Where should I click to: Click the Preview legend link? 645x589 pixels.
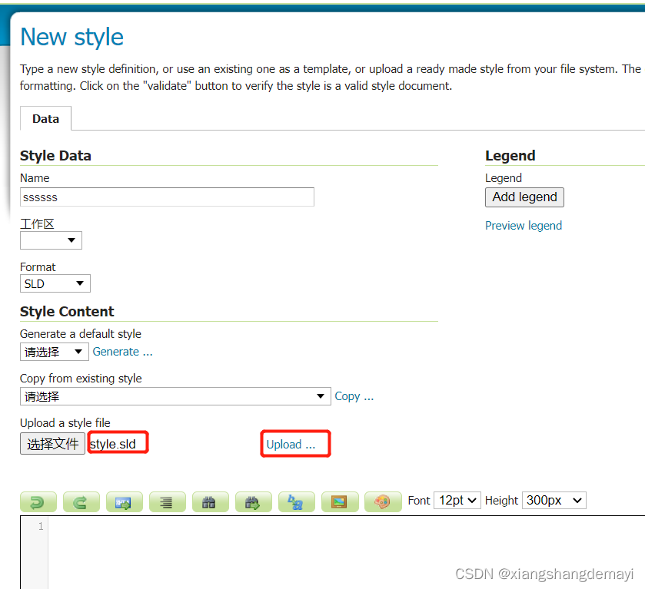tap(524, 226)
